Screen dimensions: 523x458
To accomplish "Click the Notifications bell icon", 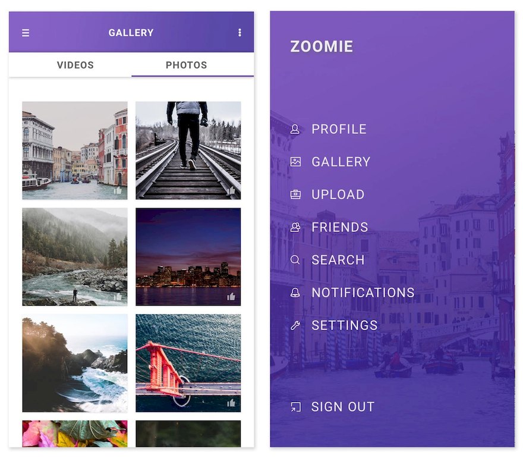I will tap(295, 293).
